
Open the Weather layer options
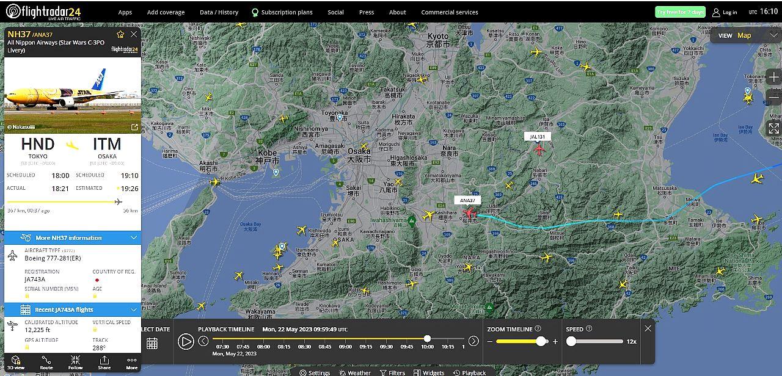tap(354, 372)
